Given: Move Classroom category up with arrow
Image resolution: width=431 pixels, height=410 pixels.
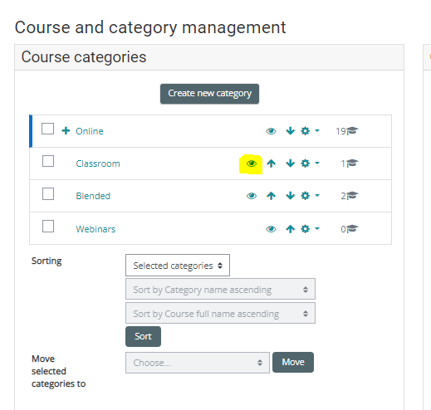Looking at the screenshot, I should point(271,164).
